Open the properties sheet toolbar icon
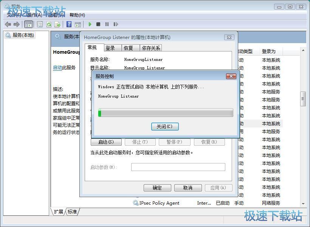 (x=40, y=24)
